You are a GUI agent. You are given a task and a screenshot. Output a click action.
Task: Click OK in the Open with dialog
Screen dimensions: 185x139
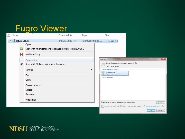151,110
